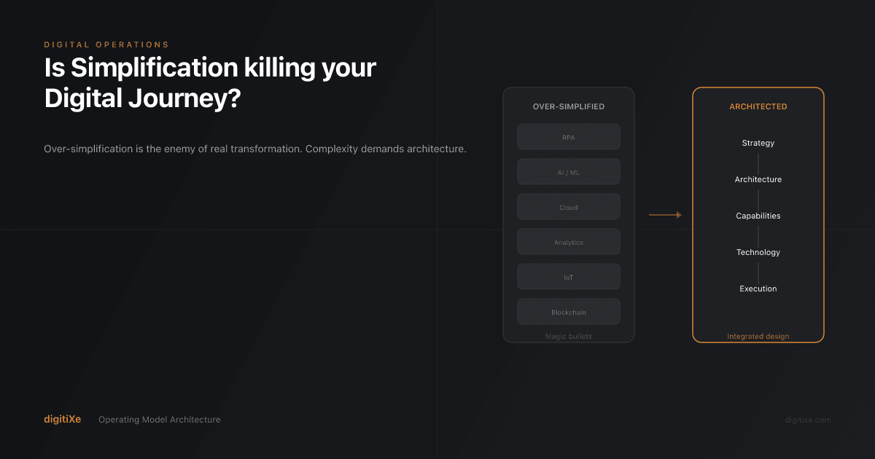The image size is (875, 459).
Task: Select the Strategy step in Architected panel
Action: coord(758,143)
